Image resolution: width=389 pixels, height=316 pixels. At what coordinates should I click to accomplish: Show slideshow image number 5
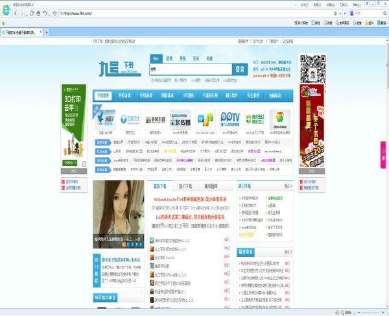pyautogui.click(x=141, y=245)
